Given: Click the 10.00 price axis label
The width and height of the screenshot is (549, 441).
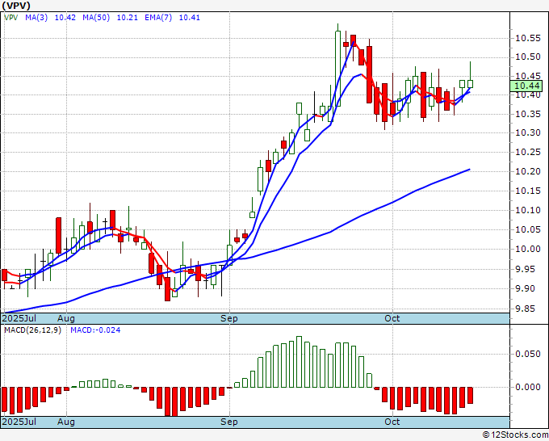Looking at the screenshot, I should [x=528, y=249].
